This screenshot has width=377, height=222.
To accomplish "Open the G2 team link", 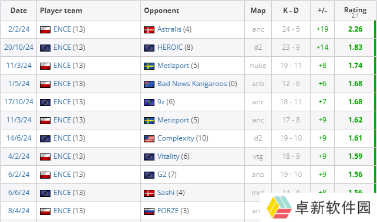I will click(x=162, y=175).
